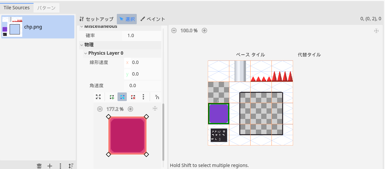Open the sort sources options icon

pos(71,166)
